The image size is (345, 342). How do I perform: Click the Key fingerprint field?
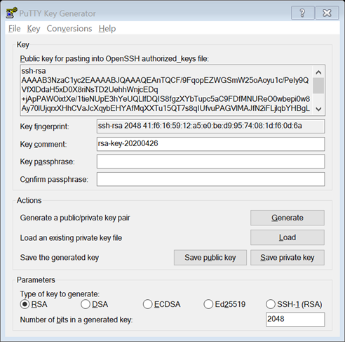pyautogui.click(x=210, y=126)
